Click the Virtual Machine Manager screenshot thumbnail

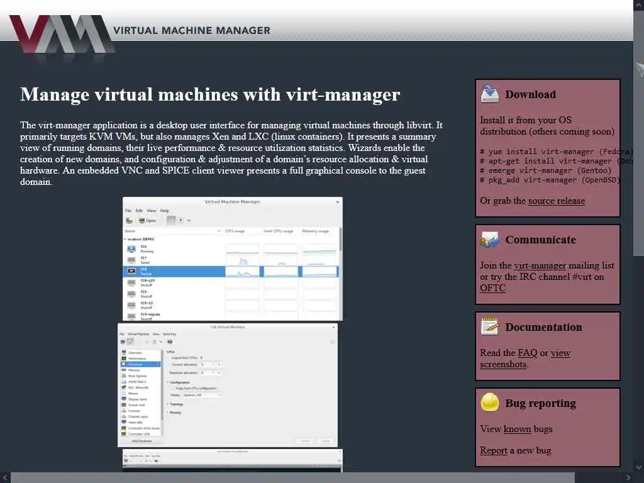233,258
